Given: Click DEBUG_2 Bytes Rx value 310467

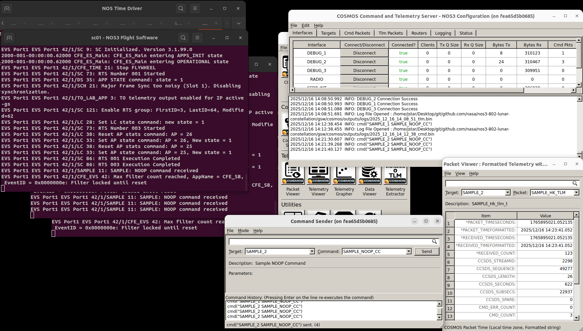Looking at the screenshot, I should click(x=532, y=62).
